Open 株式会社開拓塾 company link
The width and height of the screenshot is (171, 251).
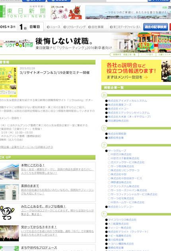(117, 133)
